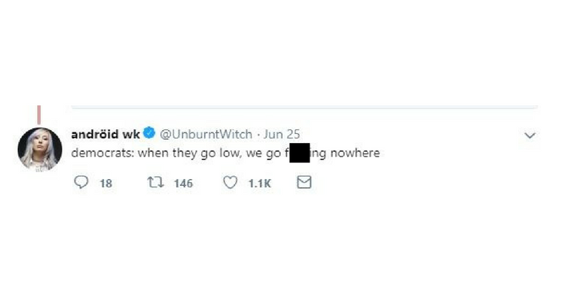Click the reply count 18
The width and height of the screenshot is (565, 301).
tap(105, 184)
